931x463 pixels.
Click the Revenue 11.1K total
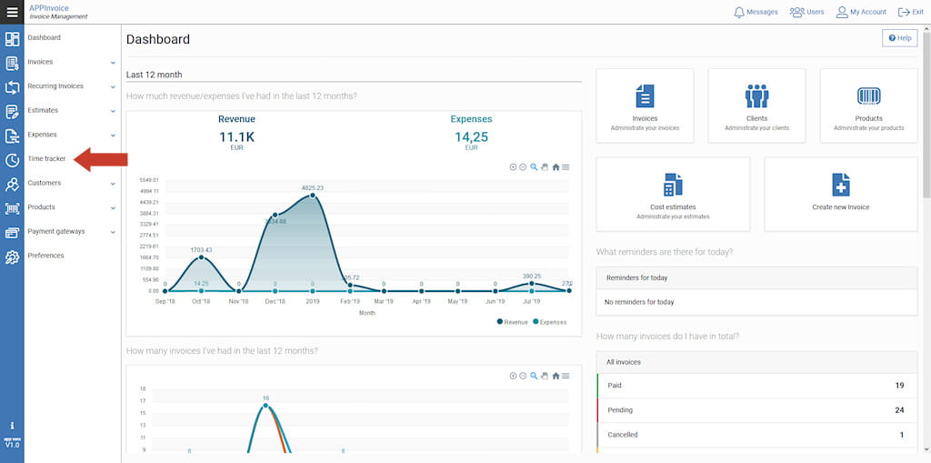point(236,137)
